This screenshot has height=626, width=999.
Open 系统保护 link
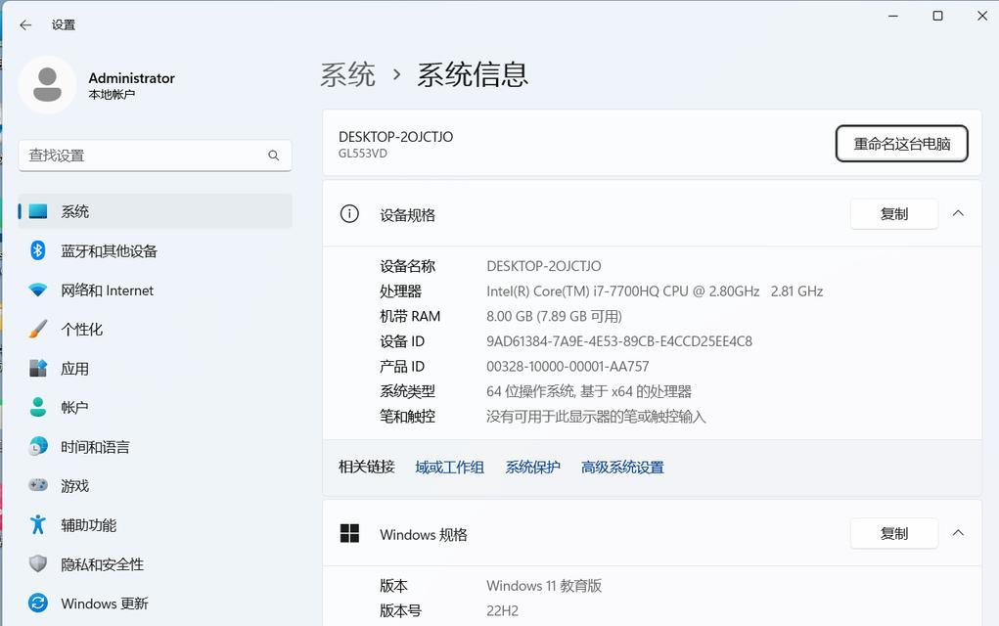532,468
